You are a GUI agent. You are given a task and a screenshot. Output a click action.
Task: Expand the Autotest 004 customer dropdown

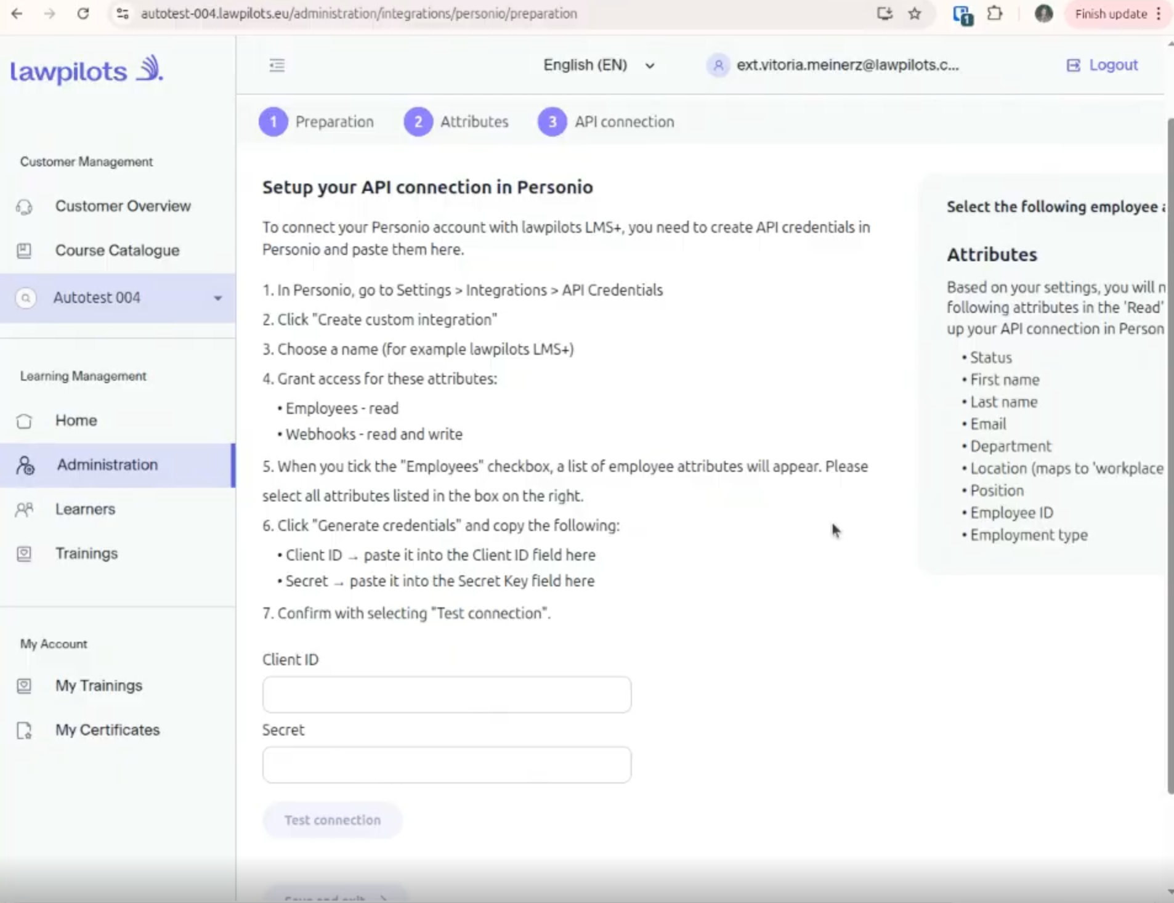pos(217,298)
